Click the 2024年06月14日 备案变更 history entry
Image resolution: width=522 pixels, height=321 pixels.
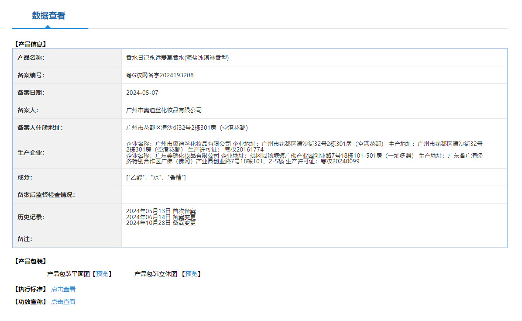pyautogui.click(x=161, y=217)
